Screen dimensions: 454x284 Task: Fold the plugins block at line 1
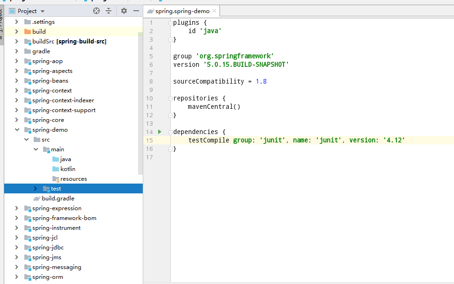pyautogui.click(x=170, y=23)
